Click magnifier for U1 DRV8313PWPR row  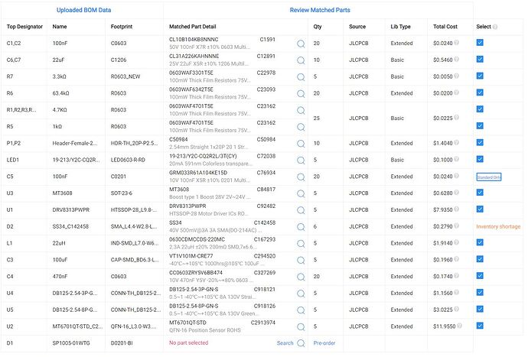click(301, 210)
